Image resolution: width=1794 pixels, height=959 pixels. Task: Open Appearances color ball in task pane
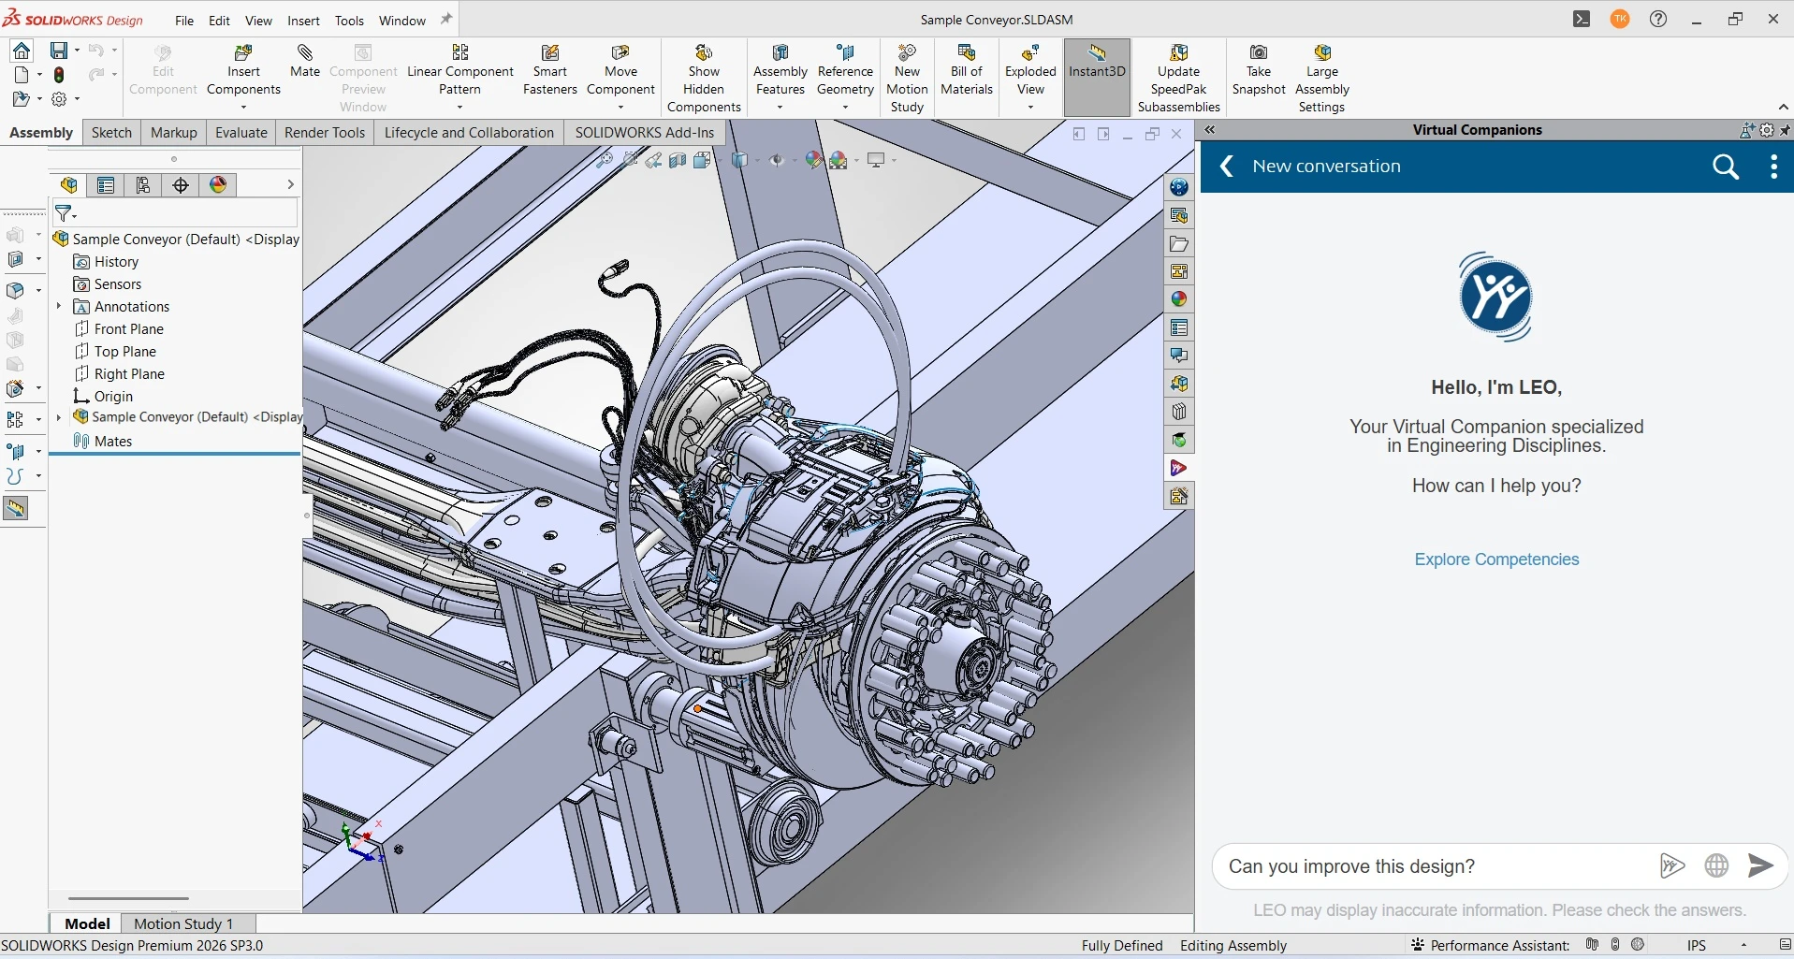click(1178, 299)
